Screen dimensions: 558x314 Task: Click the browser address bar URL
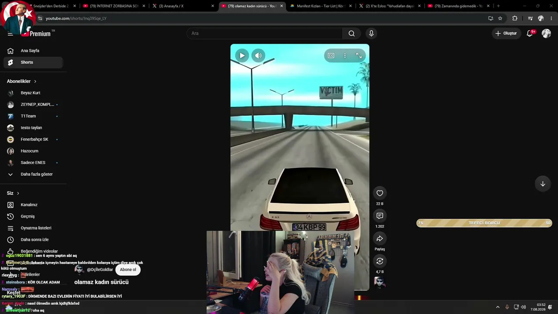(x=76, y=18)
